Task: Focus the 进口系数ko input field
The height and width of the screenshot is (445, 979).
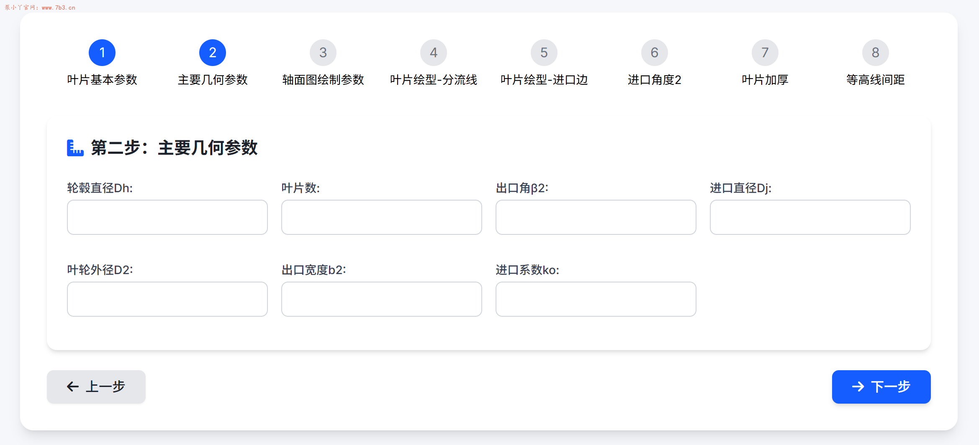Action: coord(596,299)
